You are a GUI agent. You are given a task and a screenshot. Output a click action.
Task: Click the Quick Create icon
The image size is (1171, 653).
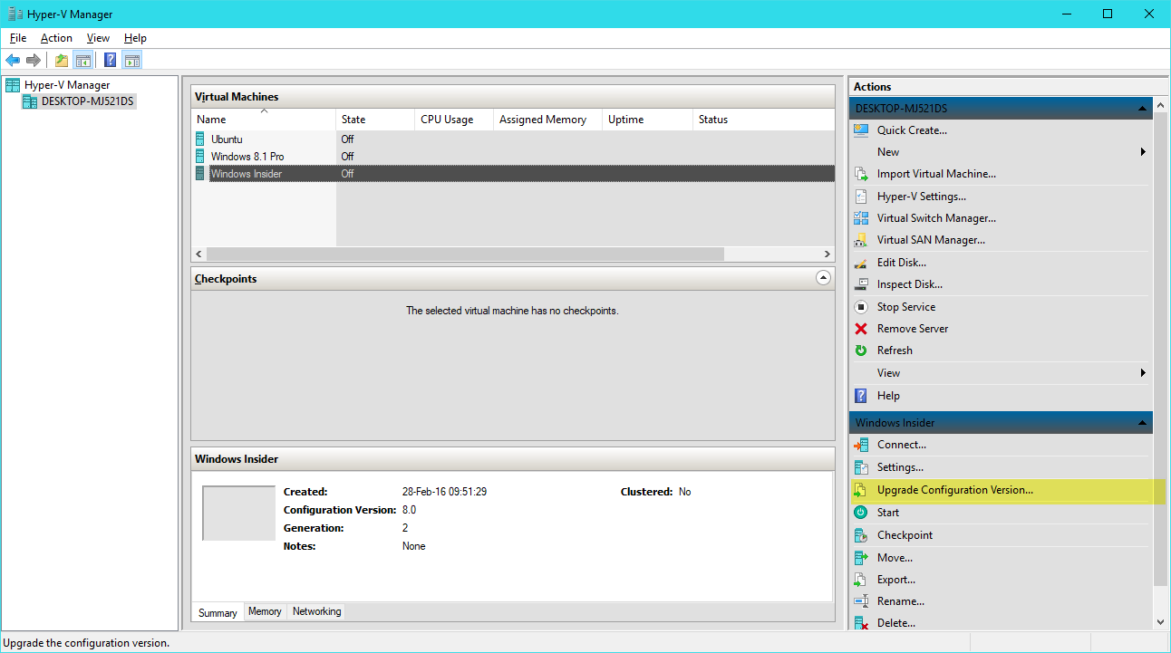coord(861,130)
